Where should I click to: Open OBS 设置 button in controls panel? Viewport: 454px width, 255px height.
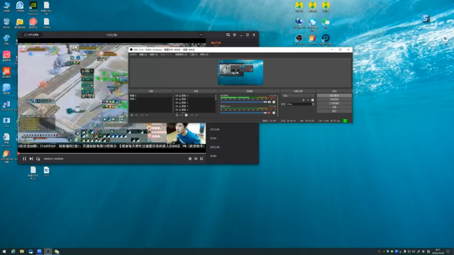(334, 107)
